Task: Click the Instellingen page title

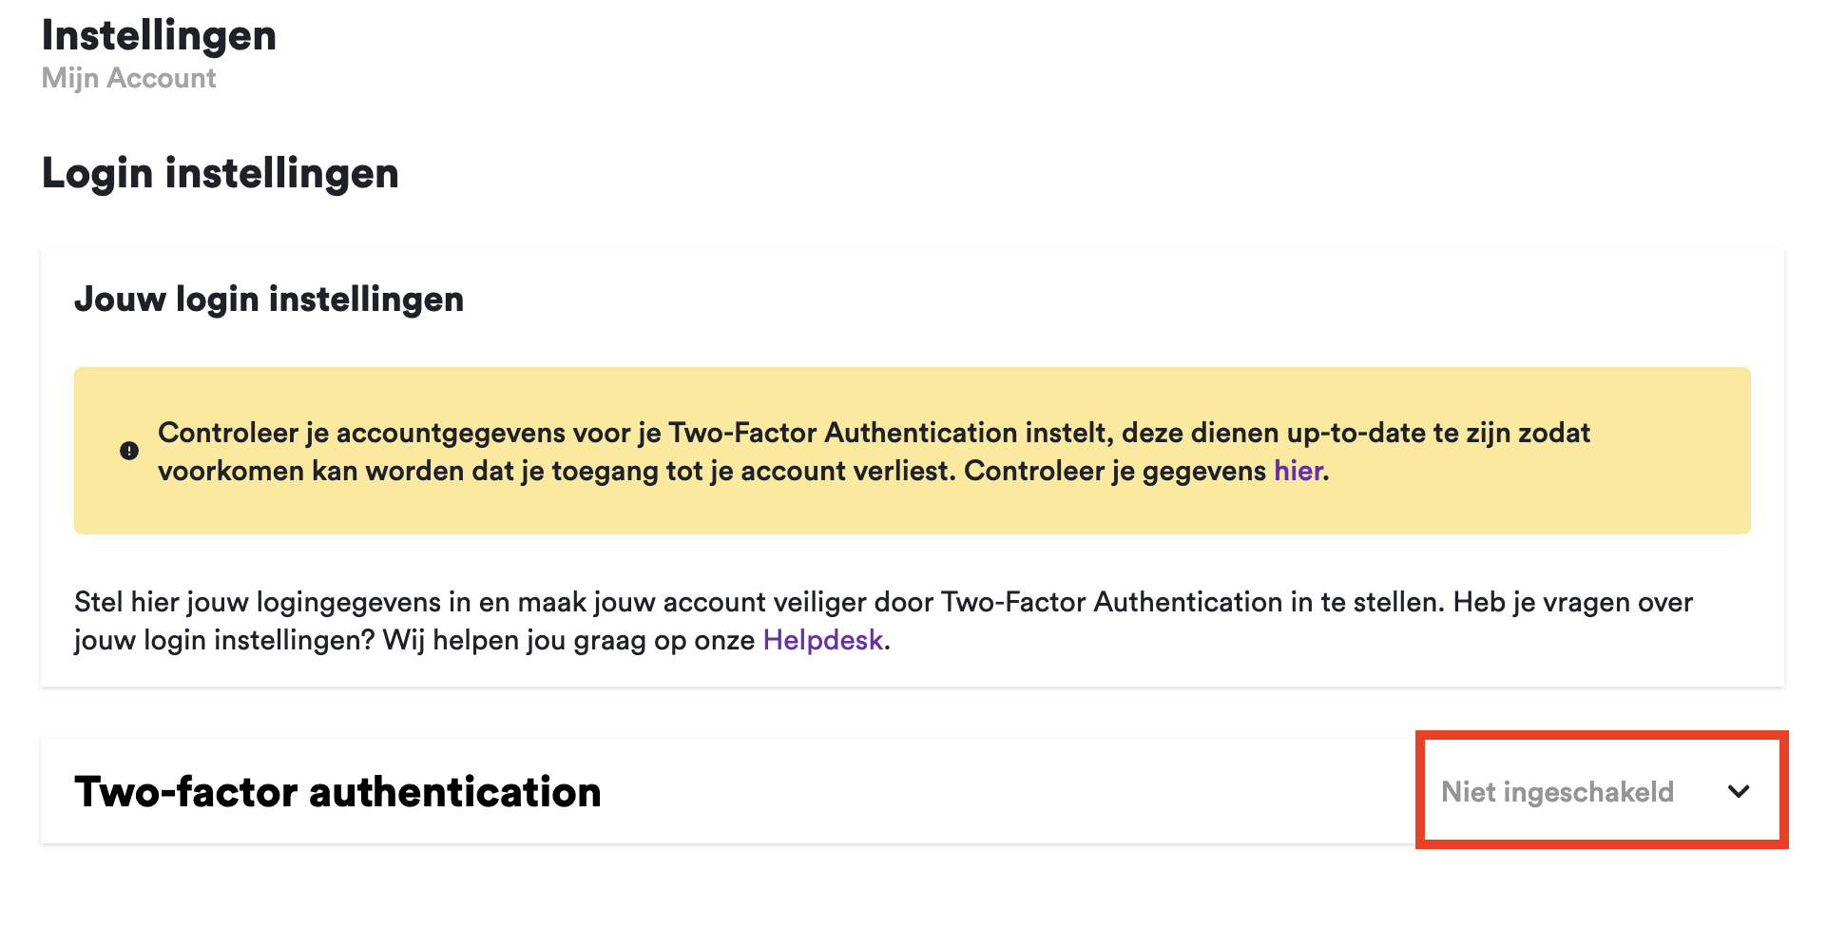Action: click(x=159, y=36)
